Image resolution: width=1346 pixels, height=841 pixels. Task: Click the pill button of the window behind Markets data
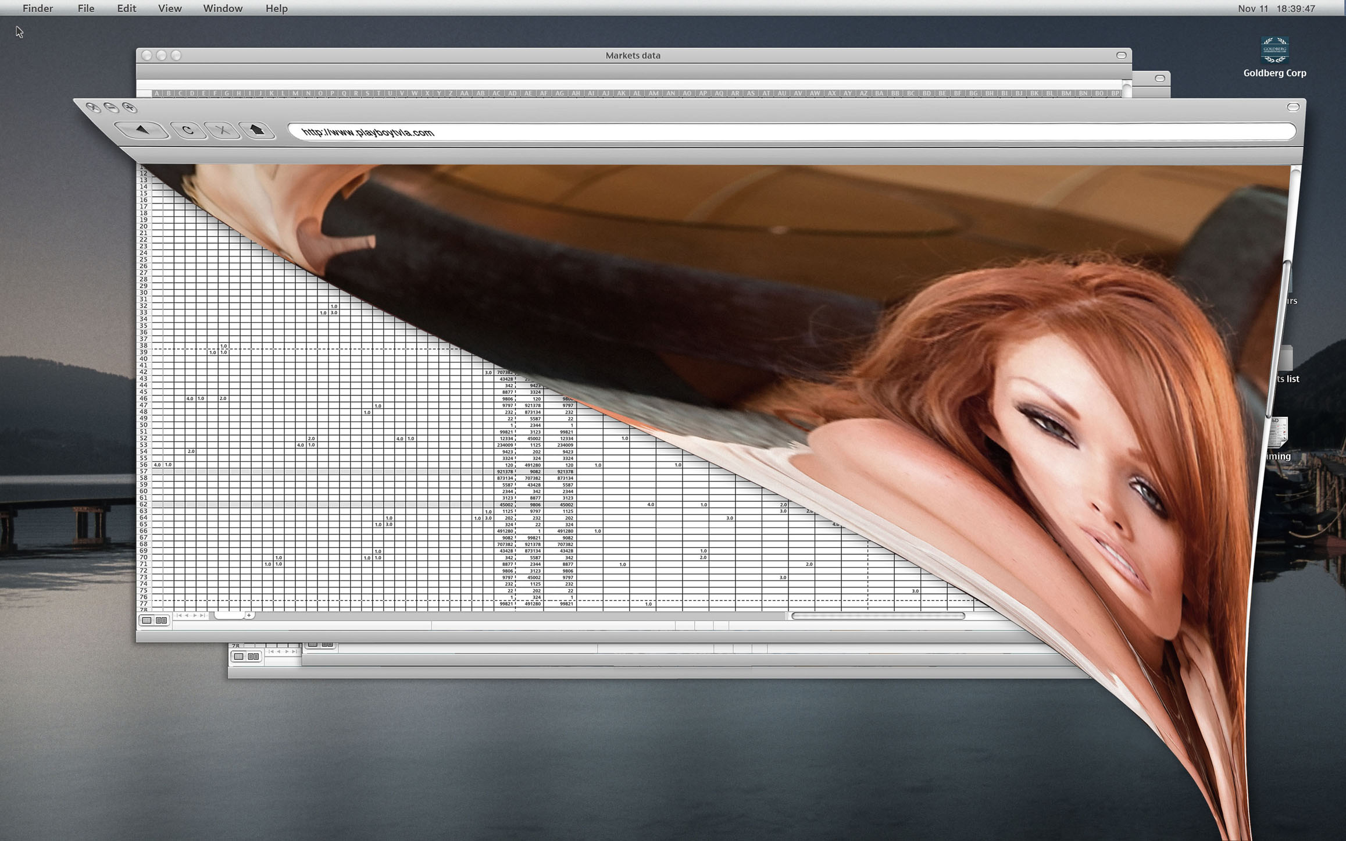[1160, 79]
